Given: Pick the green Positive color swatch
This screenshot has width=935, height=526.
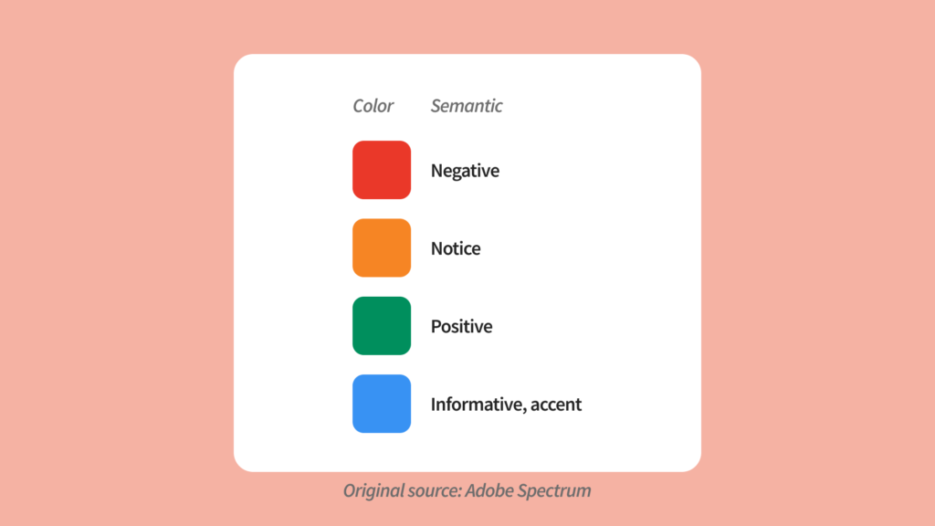Looking at the screenshot, I should pos(382,326).
